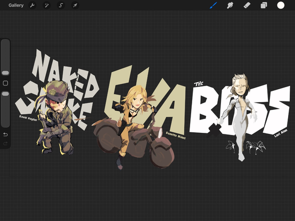The image size is (295, 221).
Task: Open the Adjustments magic wand menu
Action: pyautogui.click(x=47, y=5)
